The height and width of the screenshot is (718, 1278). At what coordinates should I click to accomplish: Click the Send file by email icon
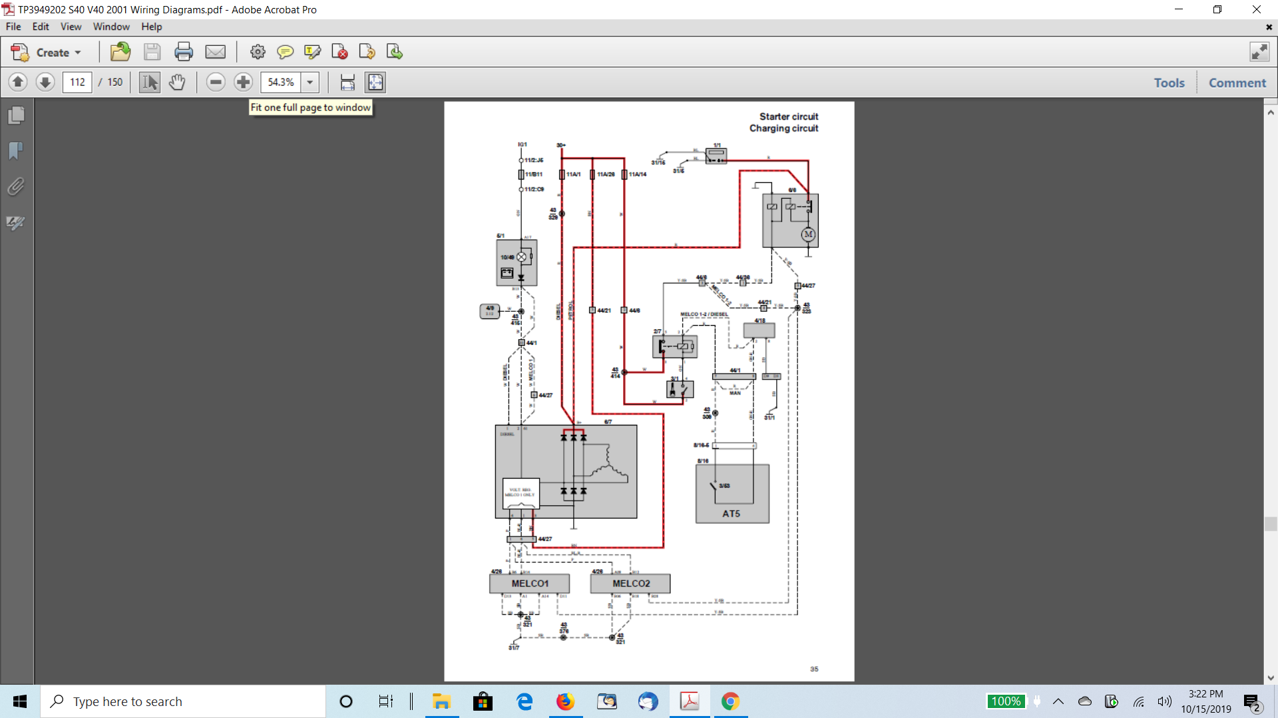click(215, 52)
